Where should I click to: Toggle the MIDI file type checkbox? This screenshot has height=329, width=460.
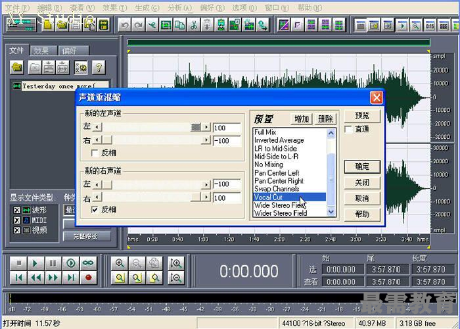tap(16, 220)
